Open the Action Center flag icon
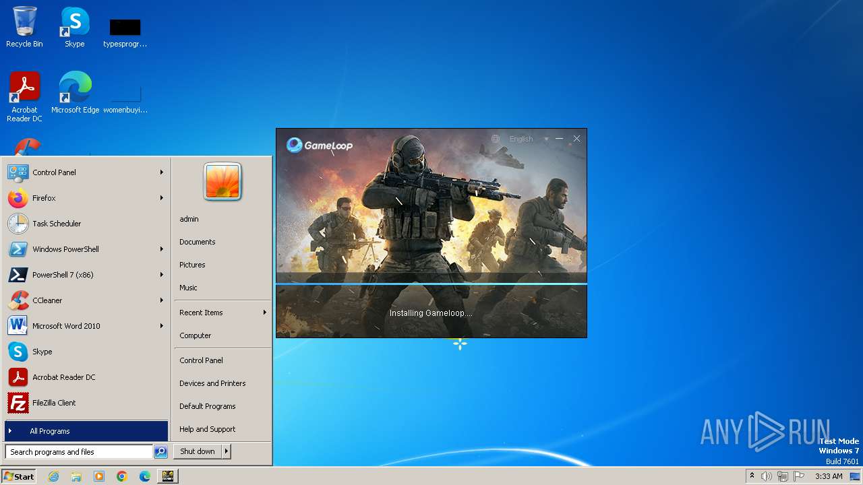 coord(799,476)
